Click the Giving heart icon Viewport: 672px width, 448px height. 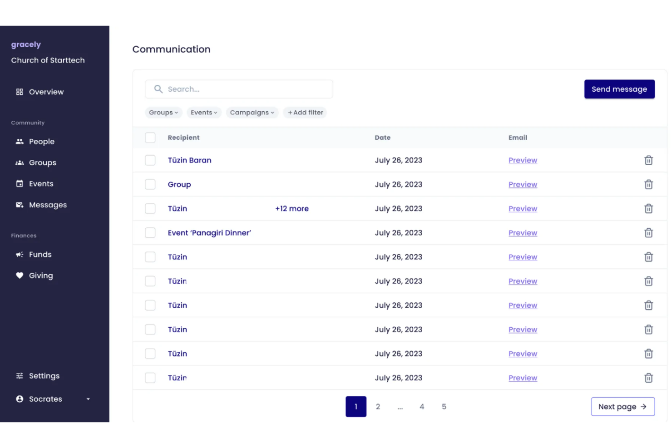click(x=20, y=275)
